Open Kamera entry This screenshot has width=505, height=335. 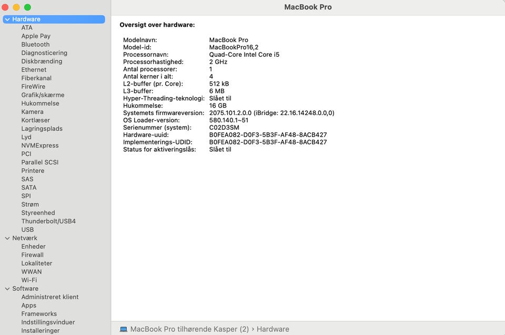32,112
